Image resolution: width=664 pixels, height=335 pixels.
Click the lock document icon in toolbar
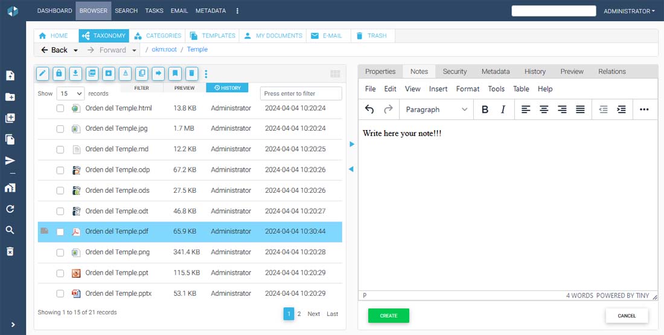pyautogui.click(x=59, y=74)
